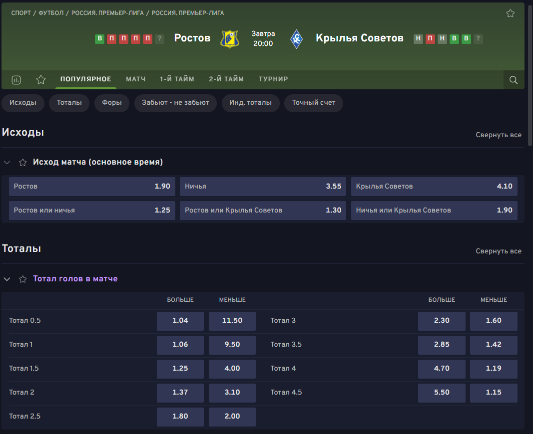Click the Крылья Советов club crest
533x434 pixels.
[x=296, y=39]
